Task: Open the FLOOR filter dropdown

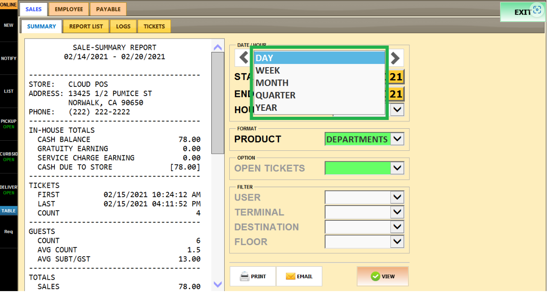Action: pos(397,241)
